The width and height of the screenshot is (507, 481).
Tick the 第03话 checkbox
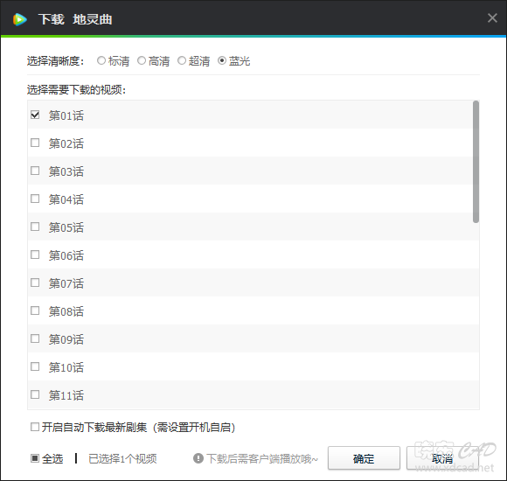point(35,171)
